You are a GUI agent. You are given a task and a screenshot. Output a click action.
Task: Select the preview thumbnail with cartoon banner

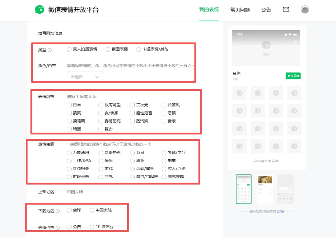[265, 189]
